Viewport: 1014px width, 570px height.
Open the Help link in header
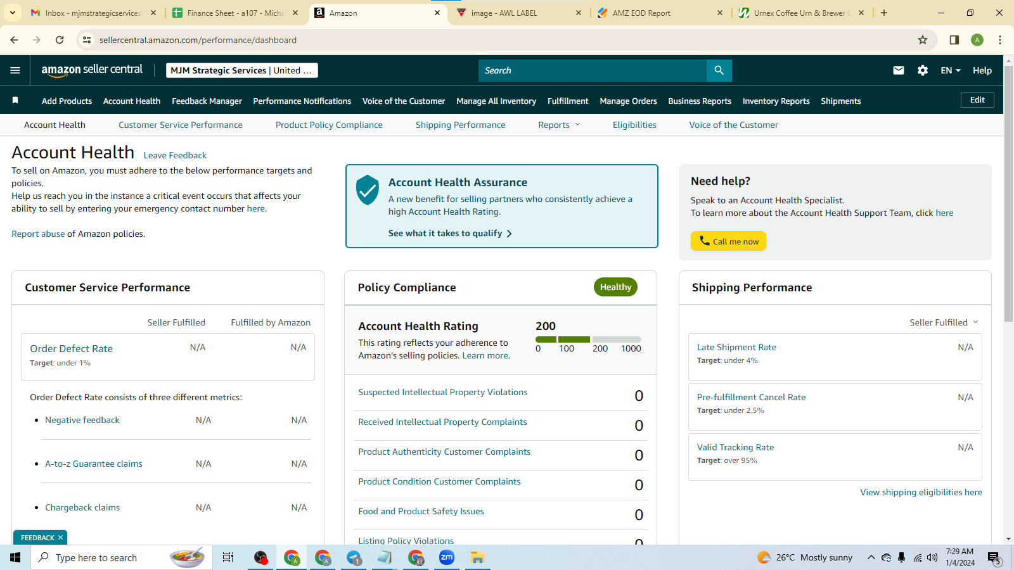(x=982, y=70)
